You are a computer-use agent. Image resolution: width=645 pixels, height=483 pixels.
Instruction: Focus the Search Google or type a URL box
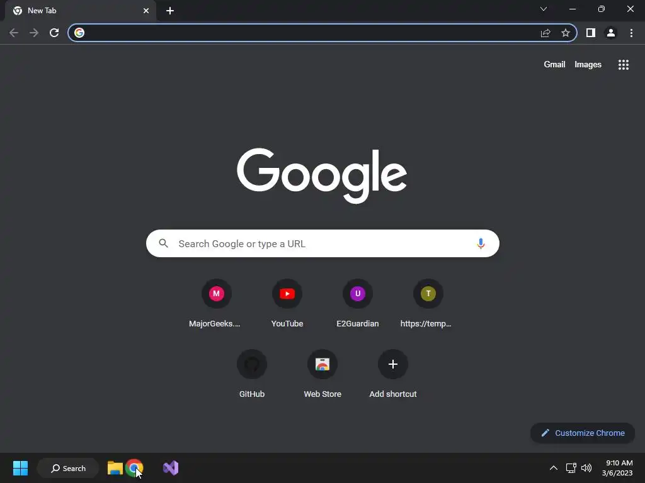(x=322, y=243)
